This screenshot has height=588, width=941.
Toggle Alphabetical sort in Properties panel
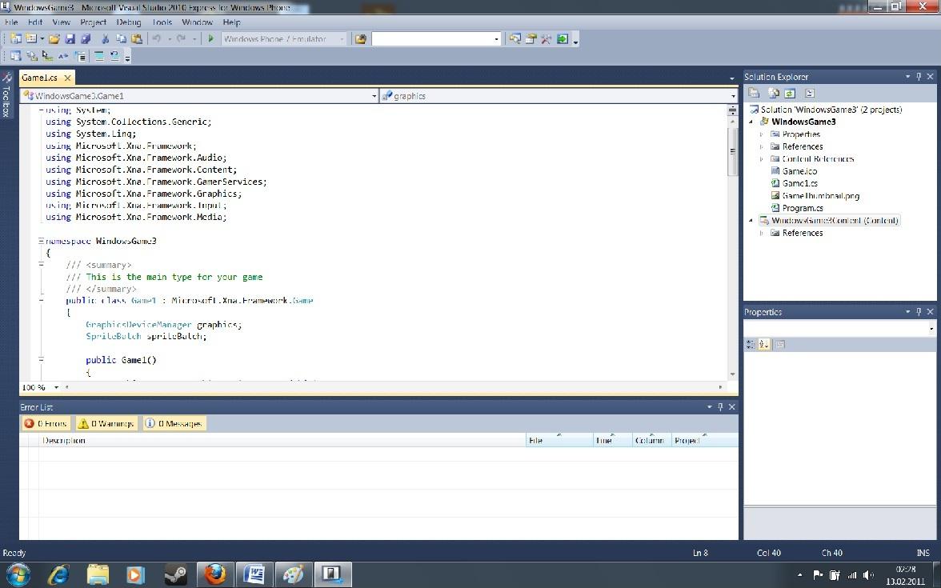[764, 344]
